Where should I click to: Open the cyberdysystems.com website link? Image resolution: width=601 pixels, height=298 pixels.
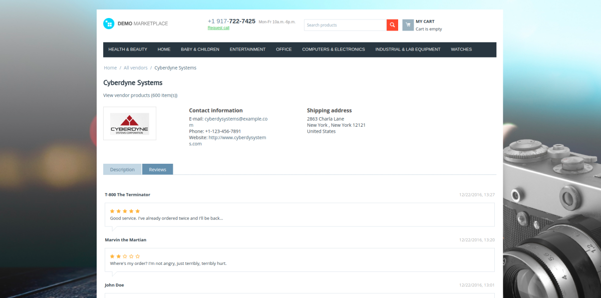pos(227,140)
